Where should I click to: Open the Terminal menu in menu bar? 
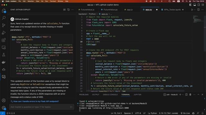click(53, 1)
